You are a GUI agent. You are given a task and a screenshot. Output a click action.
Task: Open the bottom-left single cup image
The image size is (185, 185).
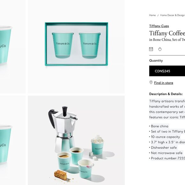pyautogui.click(x=13, y=140)
